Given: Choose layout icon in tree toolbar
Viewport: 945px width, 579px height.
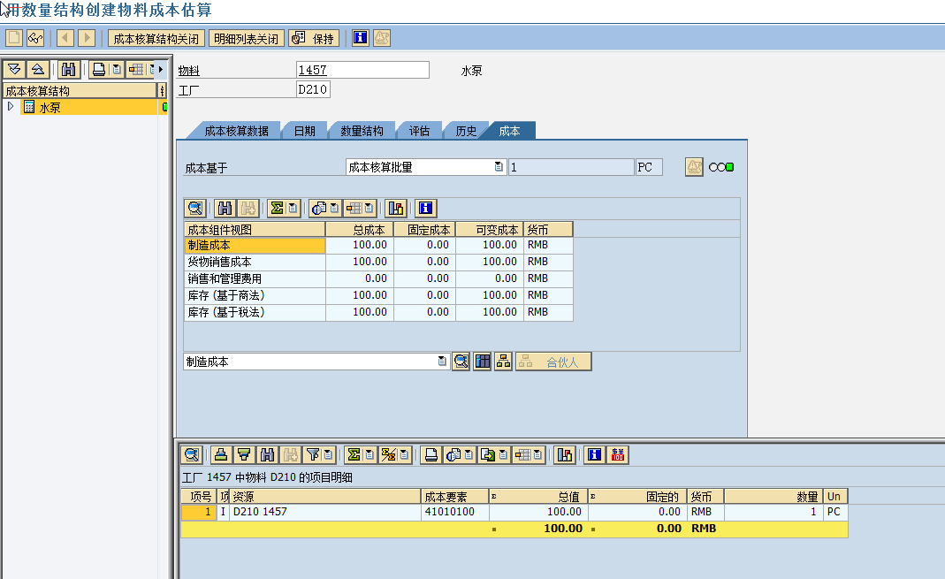Looking at the screenshot, I should click(x=136, y=70).
